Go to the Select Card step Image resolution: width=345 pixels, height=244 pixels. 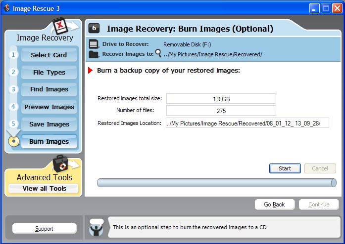pyautogui.click(x=49, y=55)
